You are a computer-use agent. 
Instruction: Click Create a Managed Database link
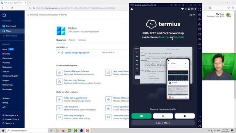point(76,71)
